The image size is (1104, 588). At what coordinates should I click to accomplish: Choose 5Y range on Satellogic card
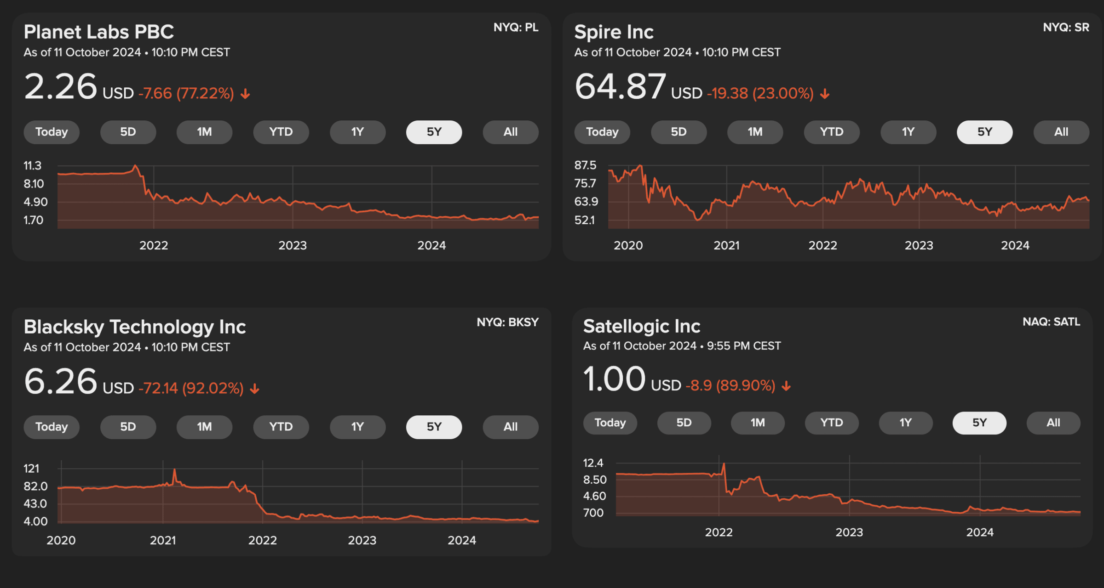979,423
